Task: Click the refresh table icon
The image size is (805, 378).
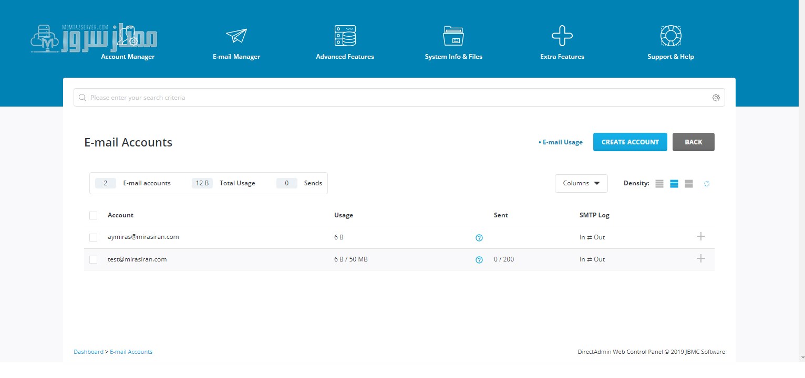Action: click(x=707, y=184)
